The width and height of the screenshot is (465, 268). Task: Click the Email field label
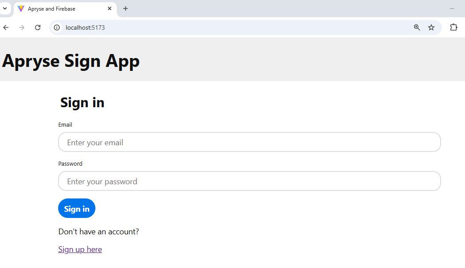tap(65, 124)
